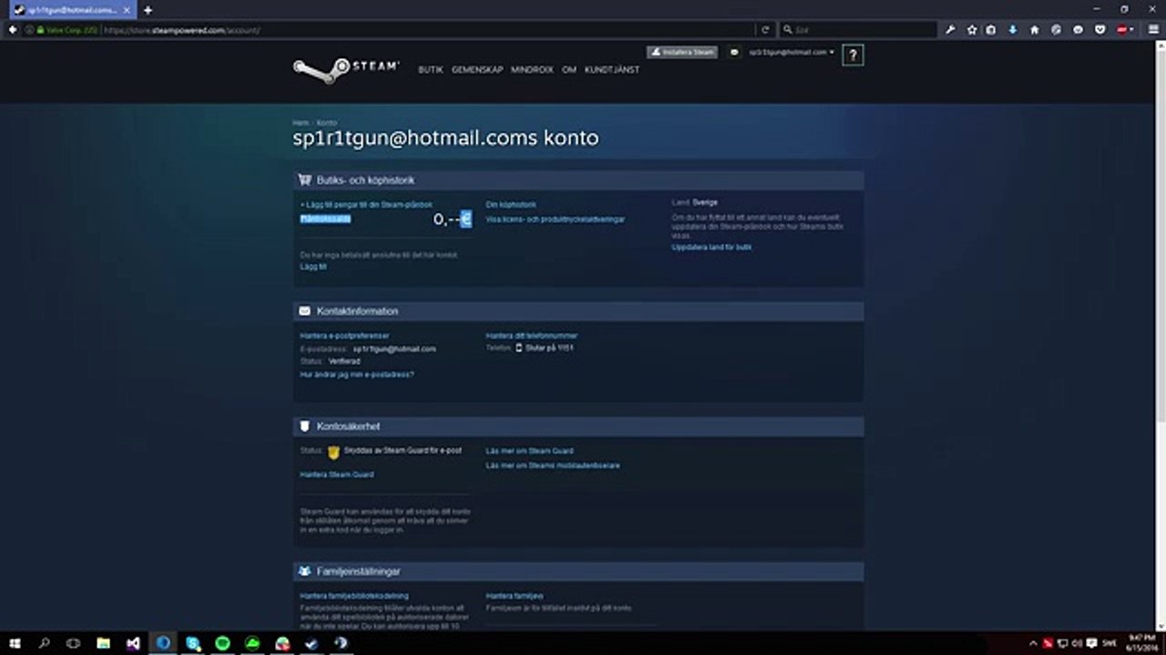This screenshot has width=1166, height=655.
Task: Click the wallet balance '0,--€' text
Action: pos(453,219)
